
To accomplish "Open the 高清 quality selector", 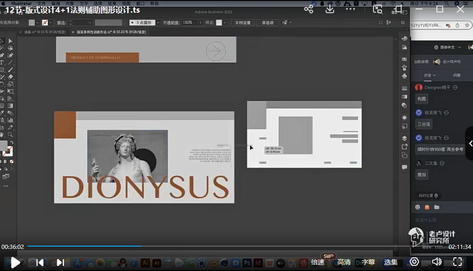I will pyautogui.click(x=343, y=262).
